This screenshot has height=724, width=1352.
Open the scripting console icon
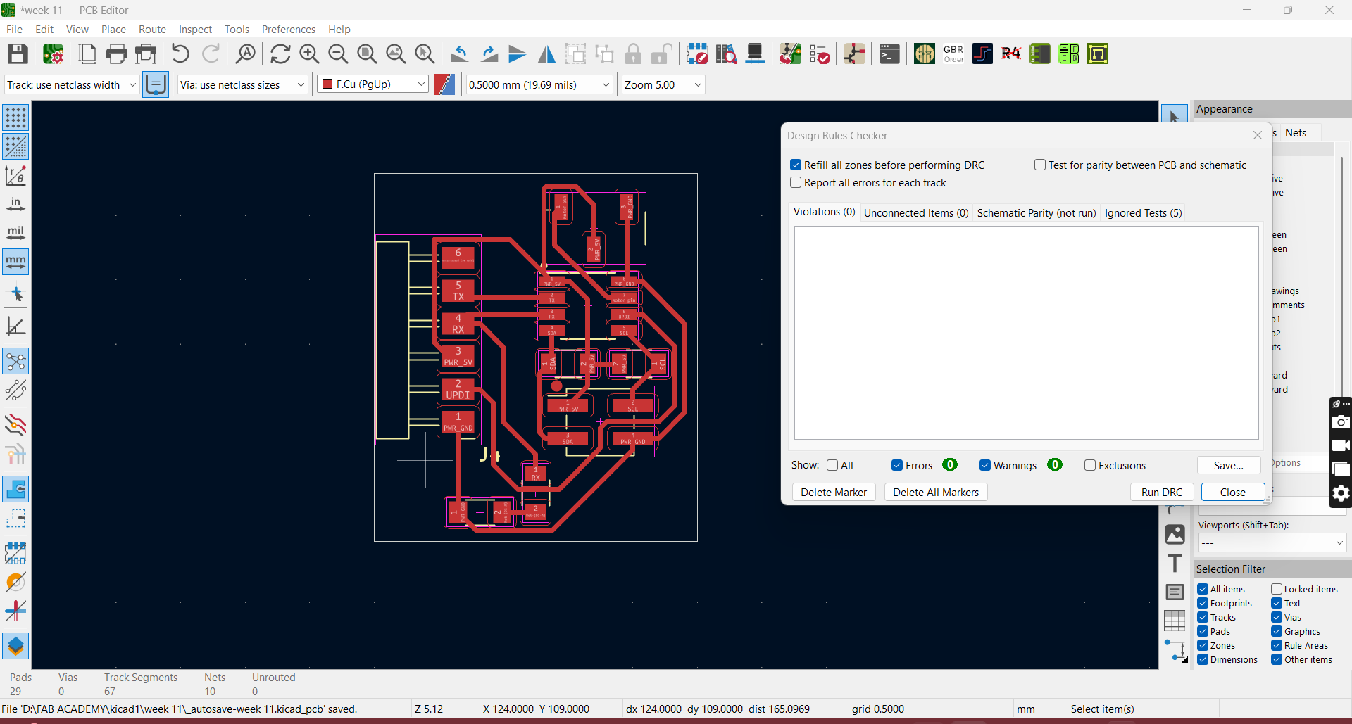889,54
